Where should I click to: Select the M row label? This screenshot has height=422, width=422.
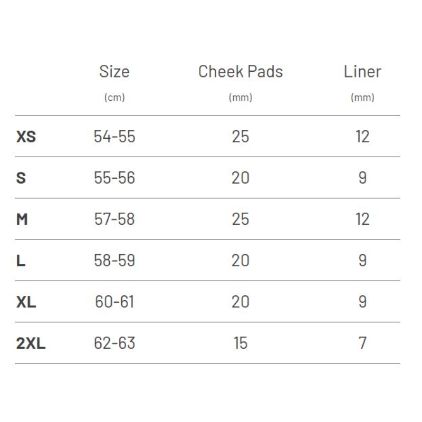pyautogui.click(x=22, y=219)
